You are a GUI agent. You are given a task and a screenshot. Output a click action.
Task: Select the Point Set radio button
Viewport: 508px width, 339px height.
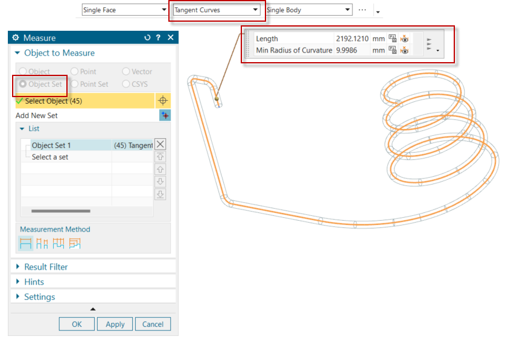(x=75, y=84)
